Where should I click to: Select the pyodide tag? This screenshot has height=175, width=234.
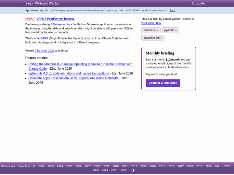pyautogui.click(x=170, y=30)
